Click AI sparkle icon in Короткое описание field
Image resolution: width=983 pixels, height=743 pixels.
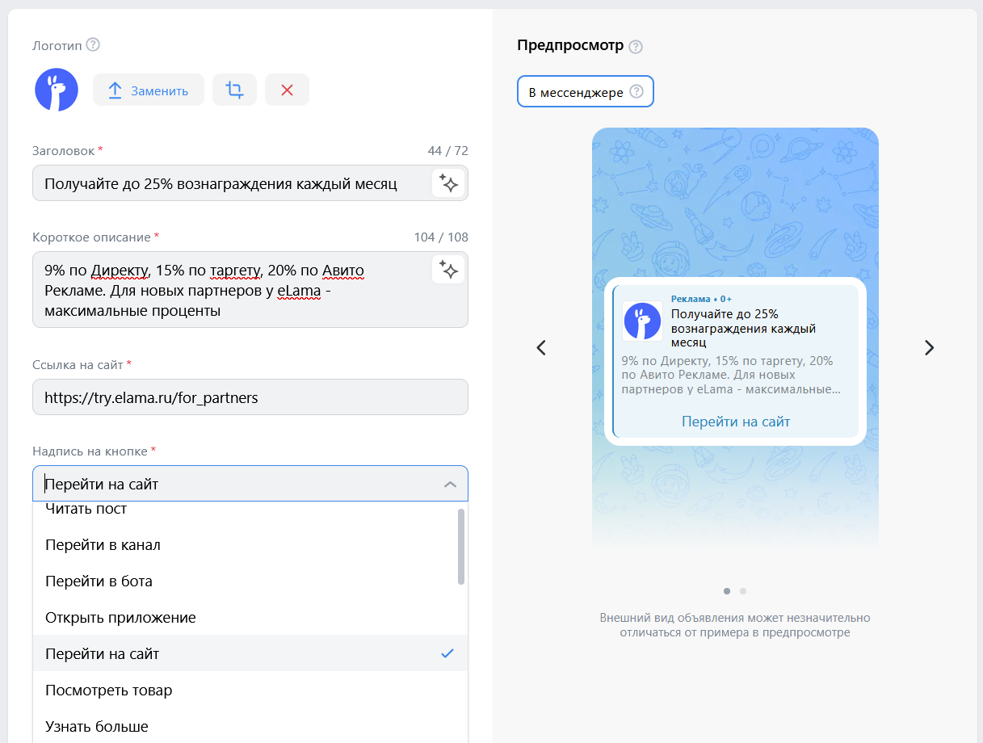tap(448, 269)
